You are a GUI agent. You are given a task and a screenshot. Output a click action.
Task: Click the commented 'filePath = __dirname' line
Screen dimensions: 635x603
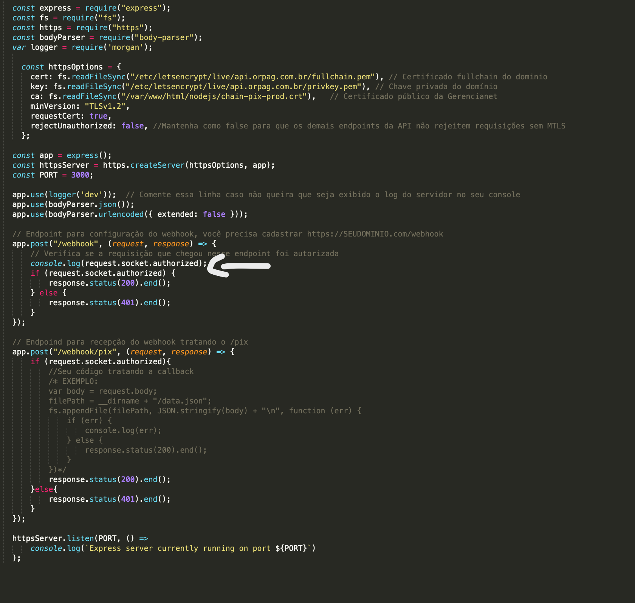(x=130, y=401)
